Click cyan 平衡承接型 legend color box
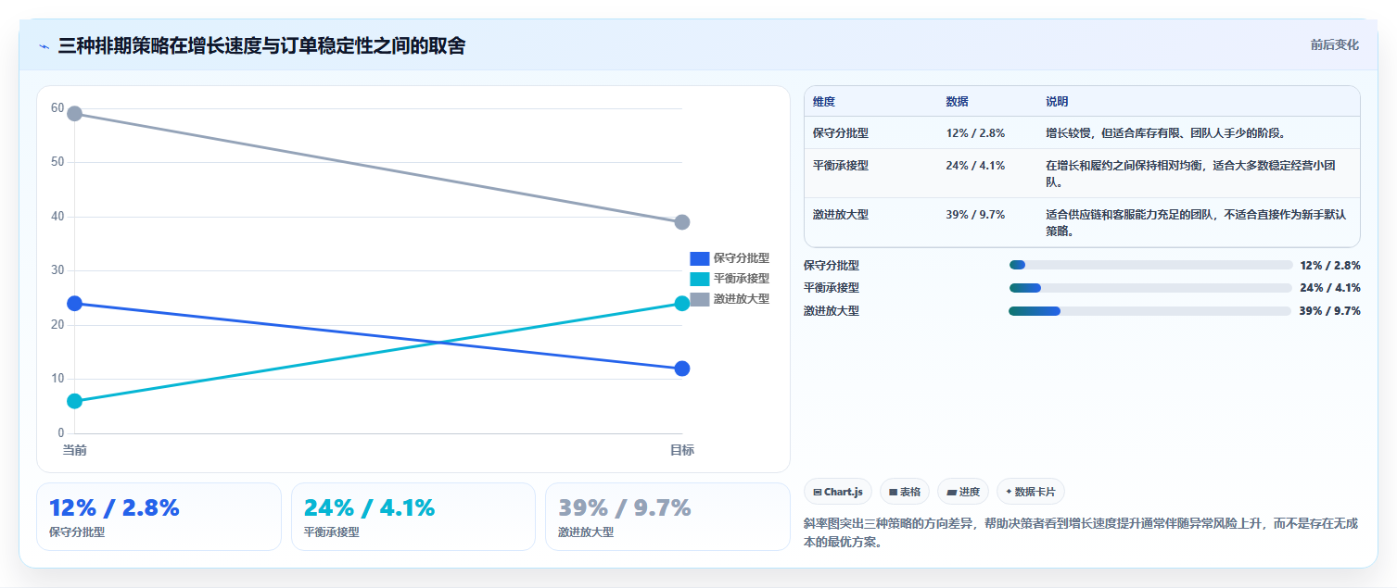The width and height of the screenshot is (1397, 588). coord(700,279)
